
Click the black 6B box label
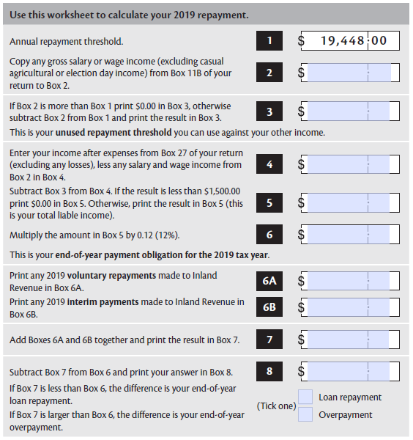point(269,307)
